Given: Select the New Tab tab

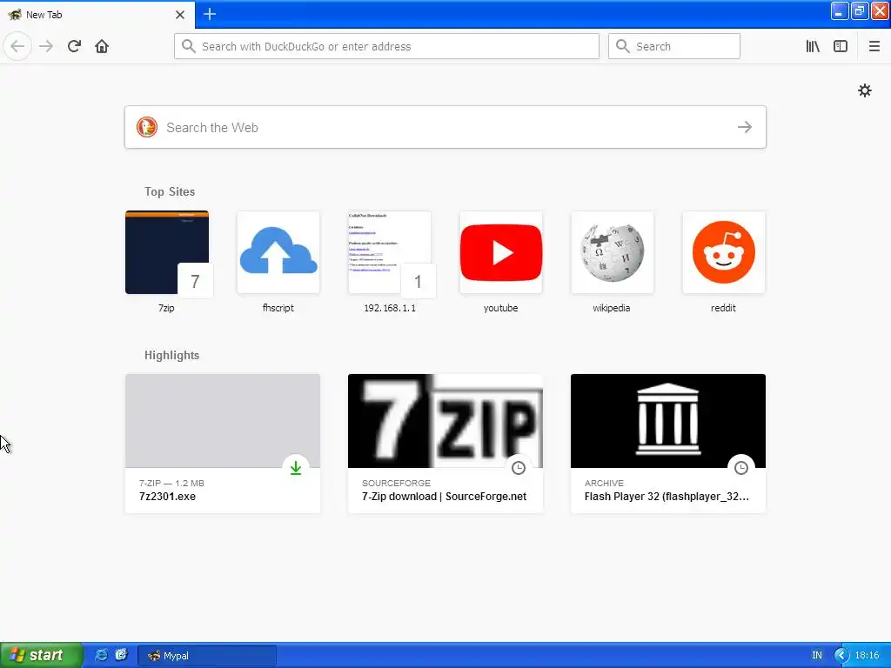Looking at the screenshot, I should click(97, 15).
